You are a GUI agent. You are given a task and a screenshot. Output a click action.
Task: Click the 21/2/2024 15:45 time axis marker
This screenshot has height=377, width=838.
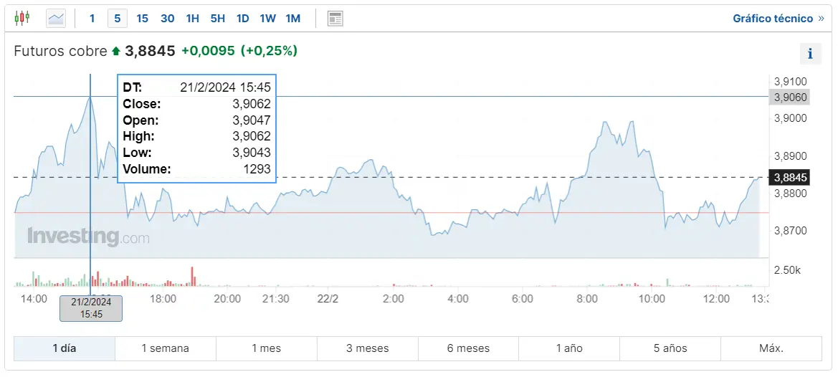click(91, 308)
